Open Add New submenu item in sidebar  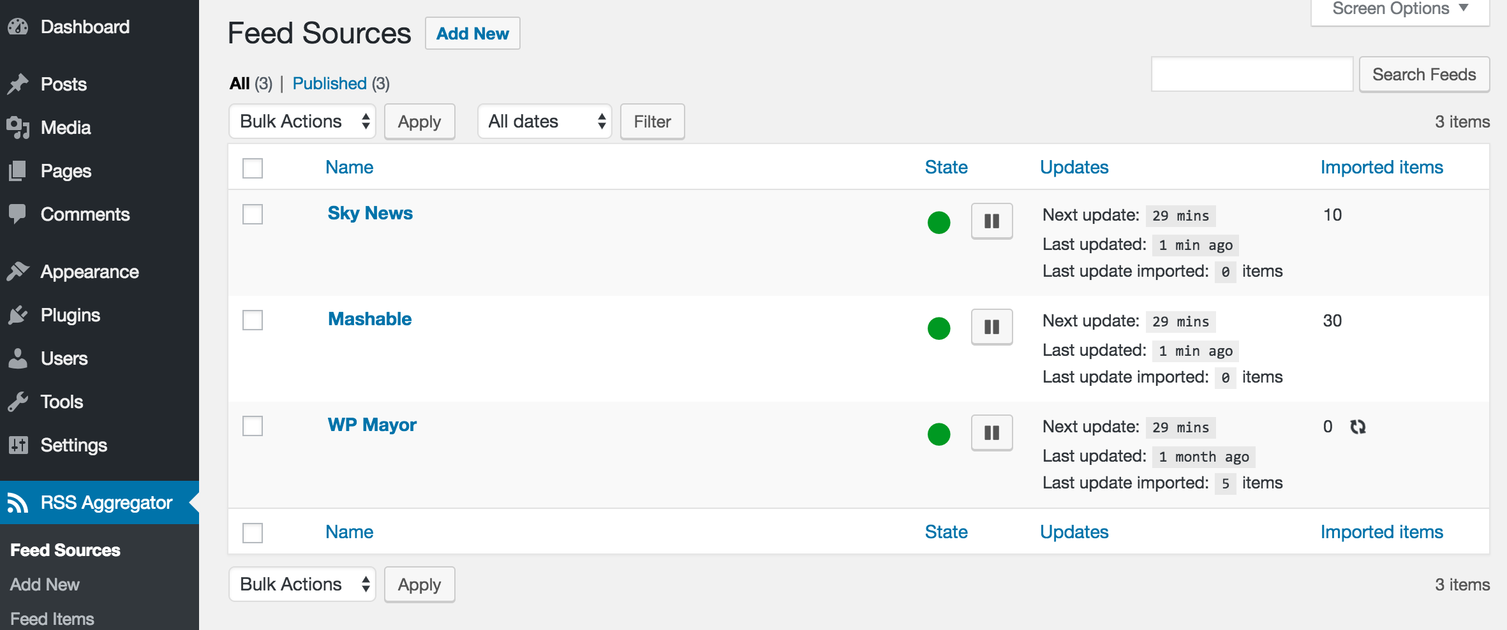point(45,585)
